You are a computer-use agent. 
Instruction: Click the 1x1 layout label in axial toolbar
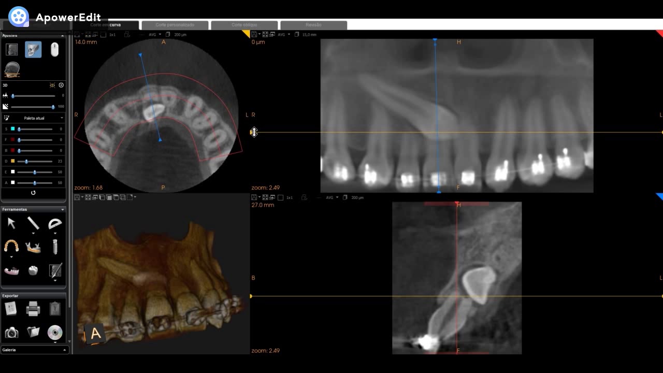112,35
